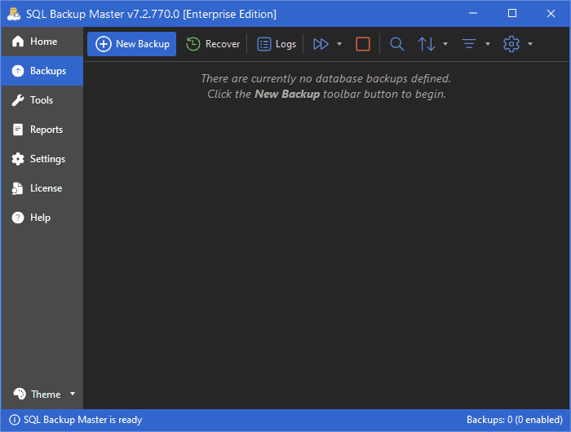Click the green Recover clock icon
Screen dimensions: 571x432
click(193, 44)
